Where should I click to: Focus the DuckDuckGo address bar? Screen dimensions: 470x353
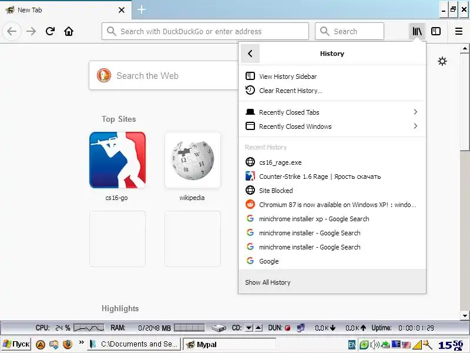point(205,31)
